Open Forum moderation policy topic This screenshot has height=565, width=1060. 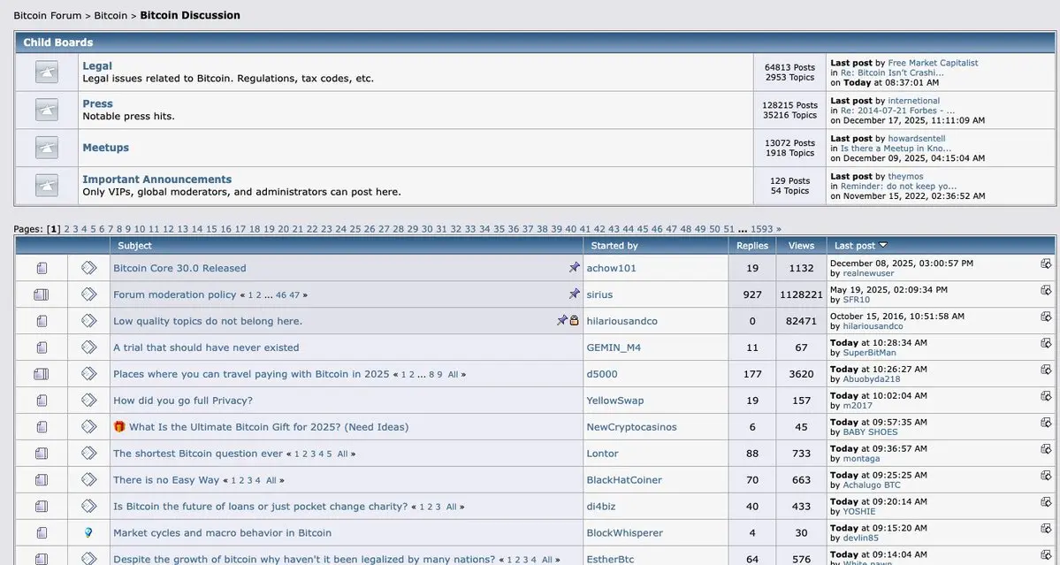pyautogui.click(x=174, y=294)
